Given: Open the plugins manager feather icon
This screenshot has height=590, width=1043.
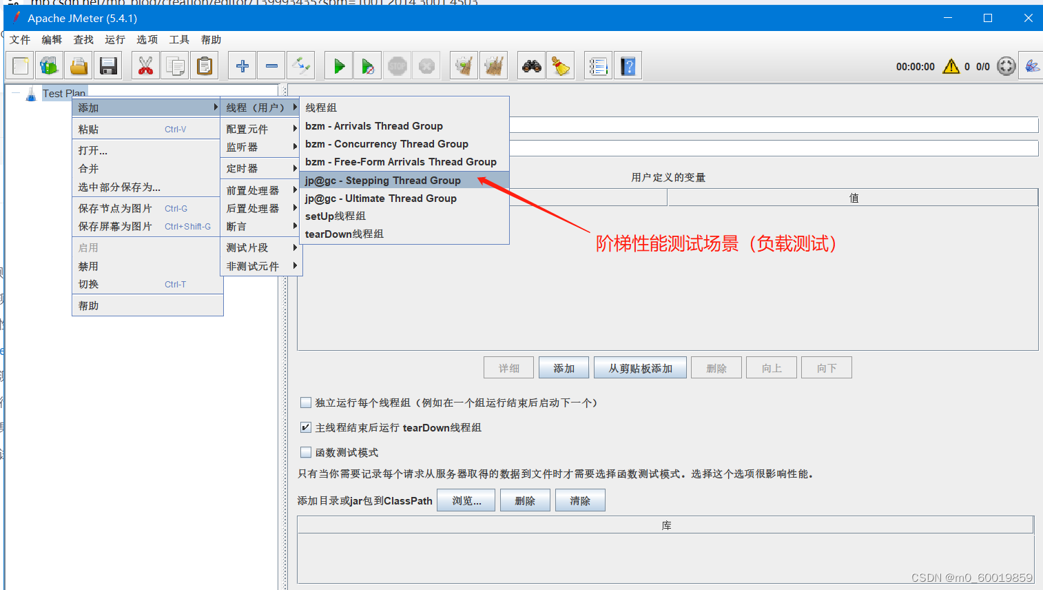Looking at the screenshot, I should (1031, 66).
